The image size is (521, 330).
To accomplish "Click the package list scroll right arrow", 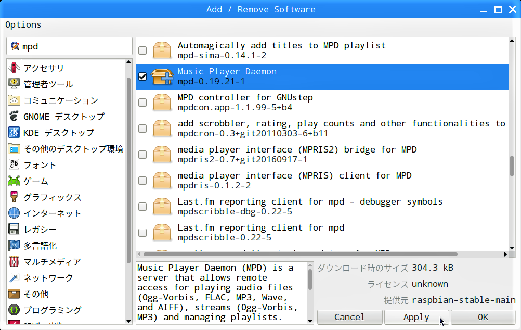I will [505, 254].
